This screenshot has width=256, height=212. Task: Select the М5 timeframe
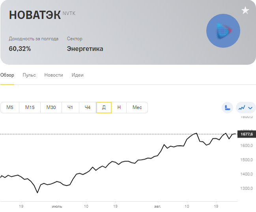pos(10,107)
